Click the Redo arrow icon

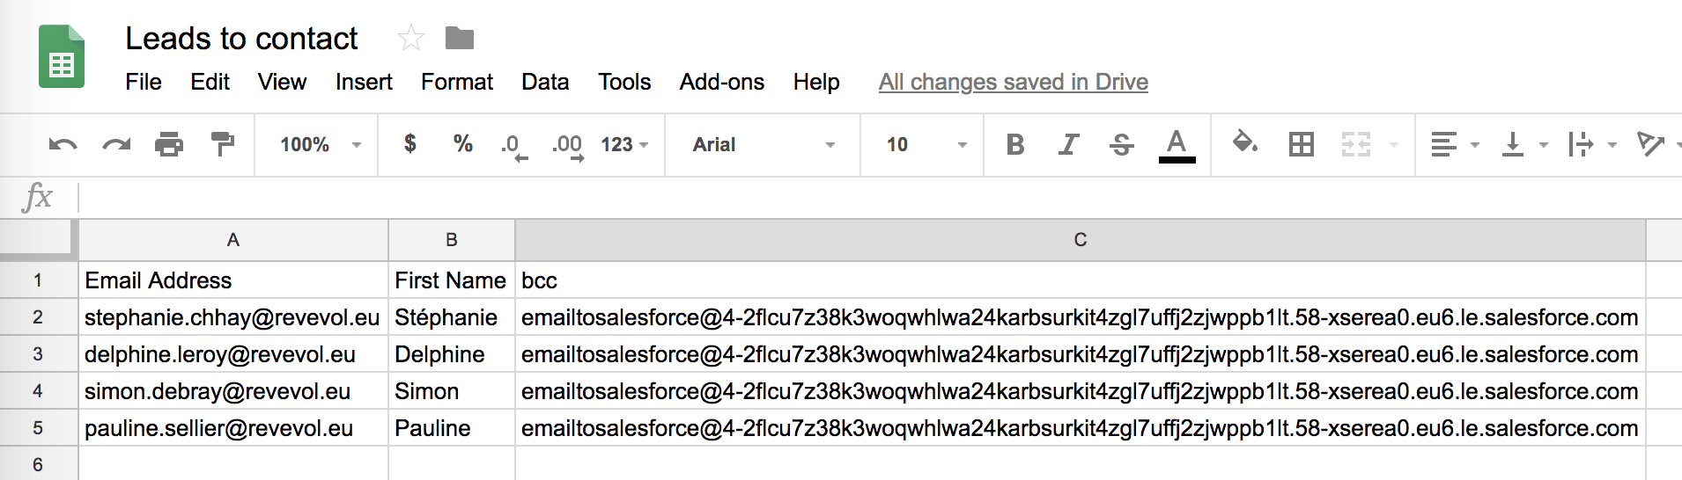point(116,144)
